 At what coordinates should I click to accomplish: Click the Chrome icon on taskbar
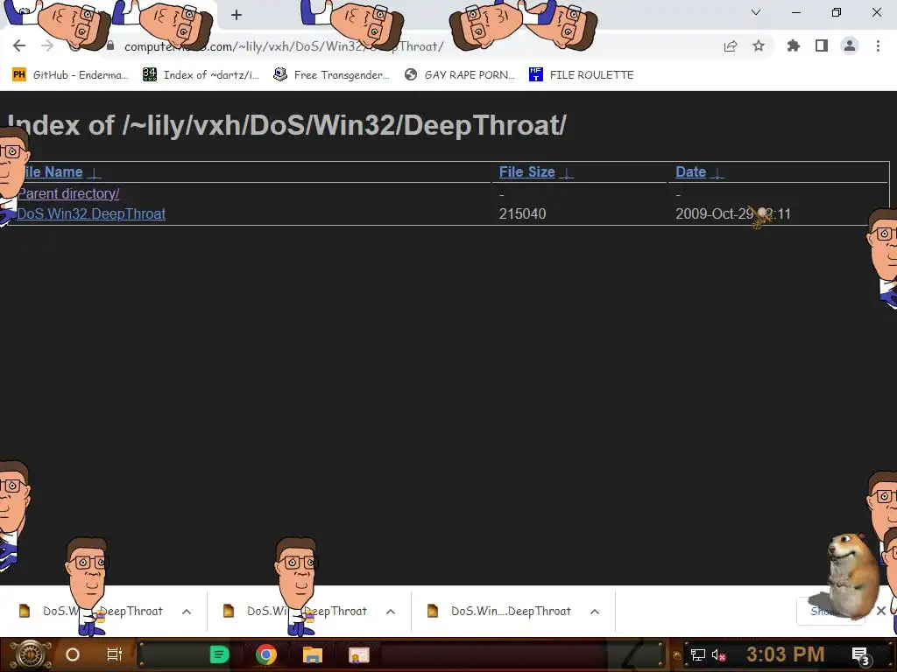(x=266, y=654)
